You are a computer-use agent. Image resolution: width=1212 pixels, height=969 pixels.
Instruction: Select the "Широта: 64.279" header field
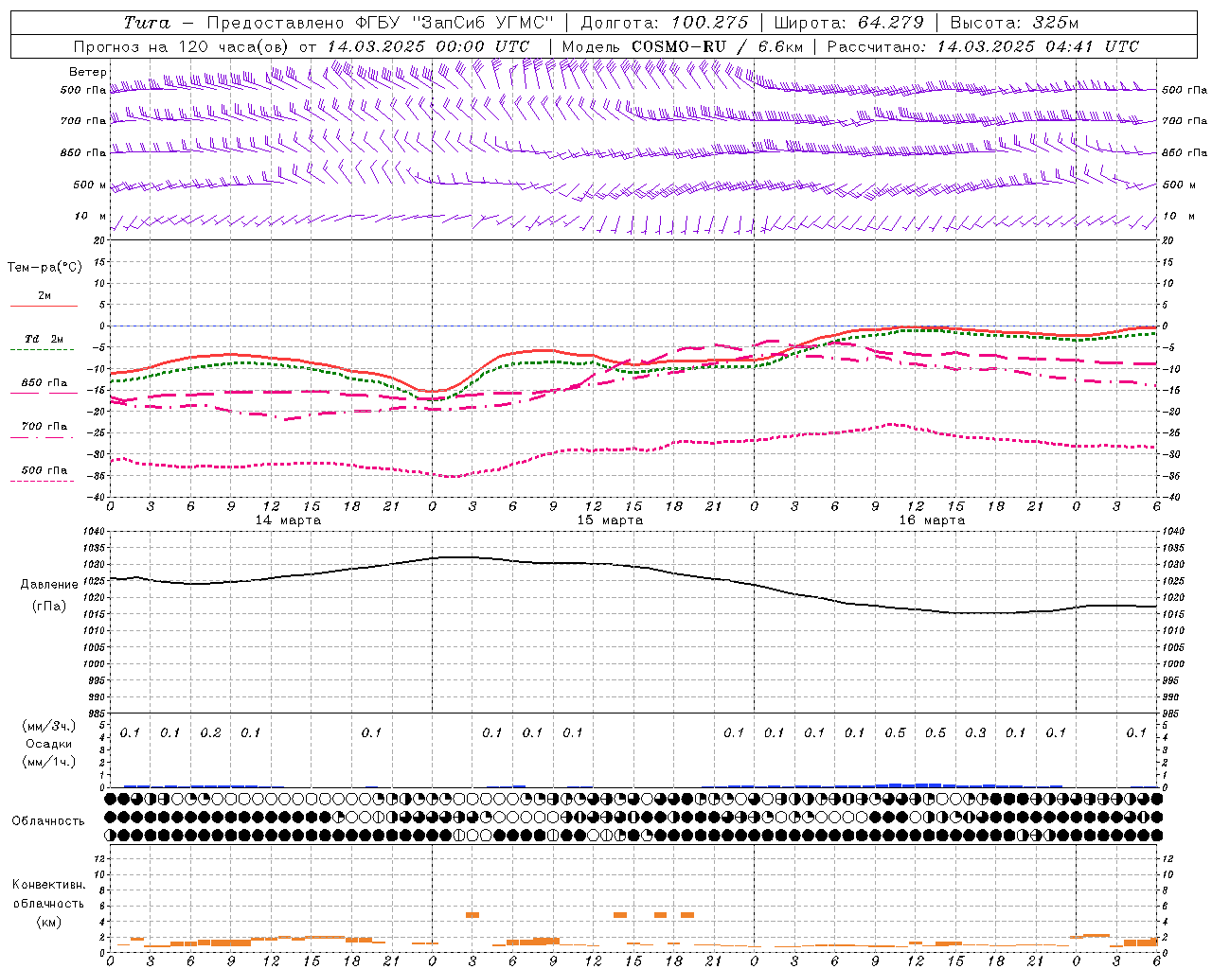pyautogui.click(x=848, y=23)
